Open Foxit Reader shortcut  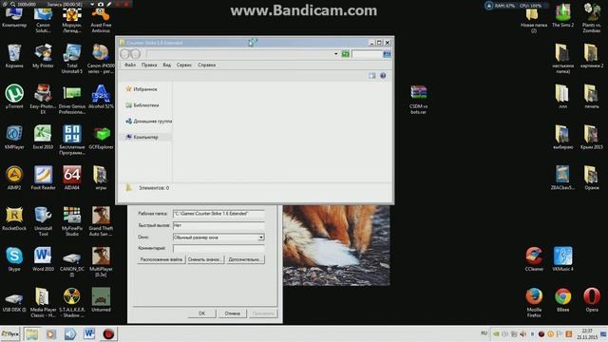click(x=43, y=178)
